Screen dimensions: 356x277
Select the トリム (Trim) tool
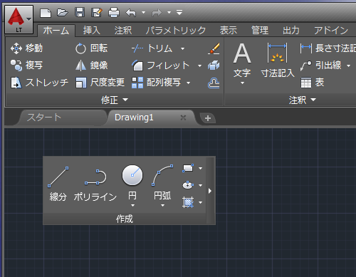152,48
